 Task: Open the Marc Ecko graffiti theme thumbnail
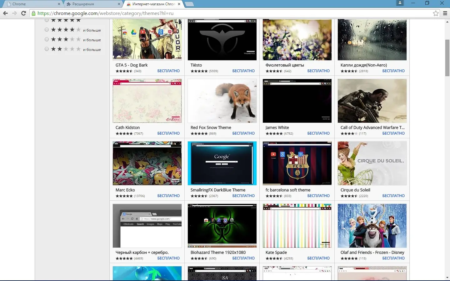147,163
